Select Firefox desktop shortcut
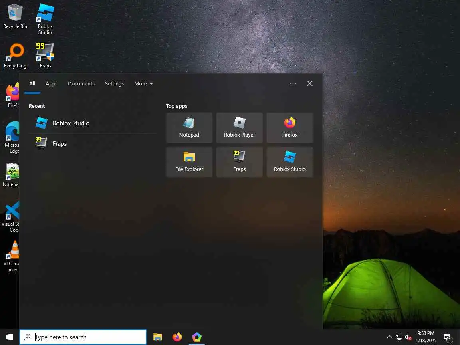The width and height of the screenshot is (460, 345). pyautogui.click(x=12, y=95)
